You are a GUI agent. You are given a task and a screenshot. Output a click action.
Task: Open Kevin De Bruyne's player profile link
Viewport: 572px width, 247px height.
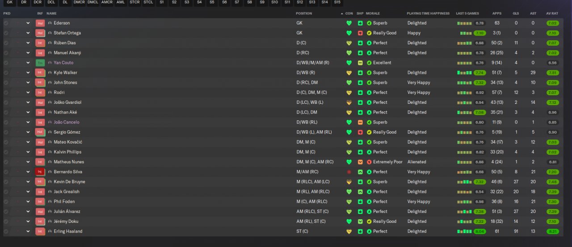(69, 182)
